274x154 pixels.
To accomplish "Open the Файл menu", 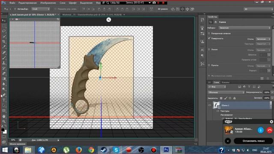I will [x=12, y=3].
